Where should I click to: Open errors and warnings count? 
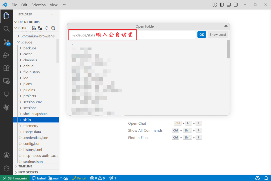pyautogui.click(x=97, y=178)
